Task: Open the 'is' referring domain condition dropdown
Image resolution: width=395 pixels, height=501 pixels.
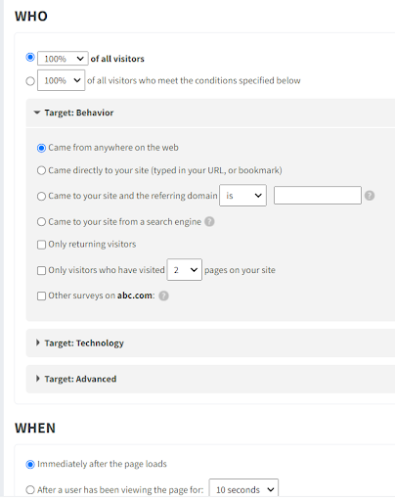Action: pyautogui.click(x=243, y=196)
